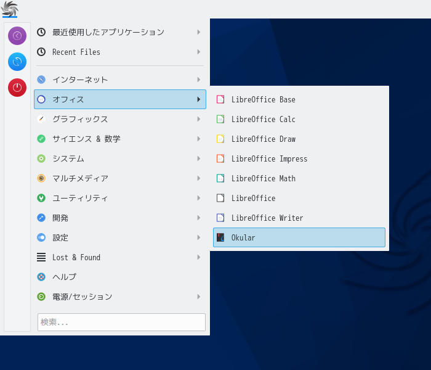Open the Recent Files menu entry
The image size is (431, 370).
[120, 52]
